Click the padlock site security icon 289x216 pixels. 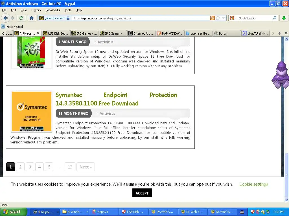coord(68,18)
